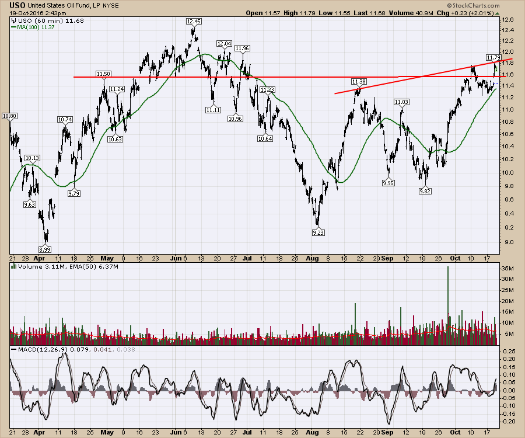The image size is (525, 438).
Task: Click the Chg +0.23 (+2.01%) value
Action: (465, 13)
